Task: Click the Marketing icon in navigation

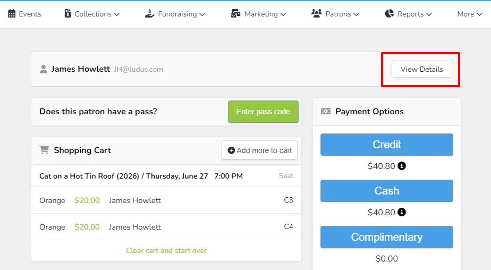Action: [235, 13]
